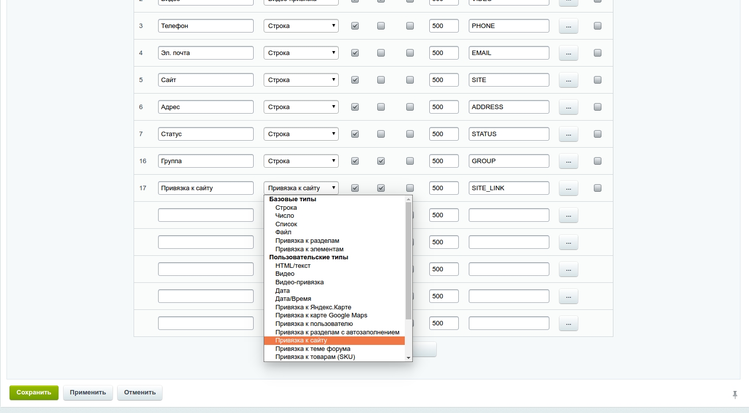Screen dimensions: 749x413
Task: Toggle first checkbox in Сайт row
Action: pos(355,80)
